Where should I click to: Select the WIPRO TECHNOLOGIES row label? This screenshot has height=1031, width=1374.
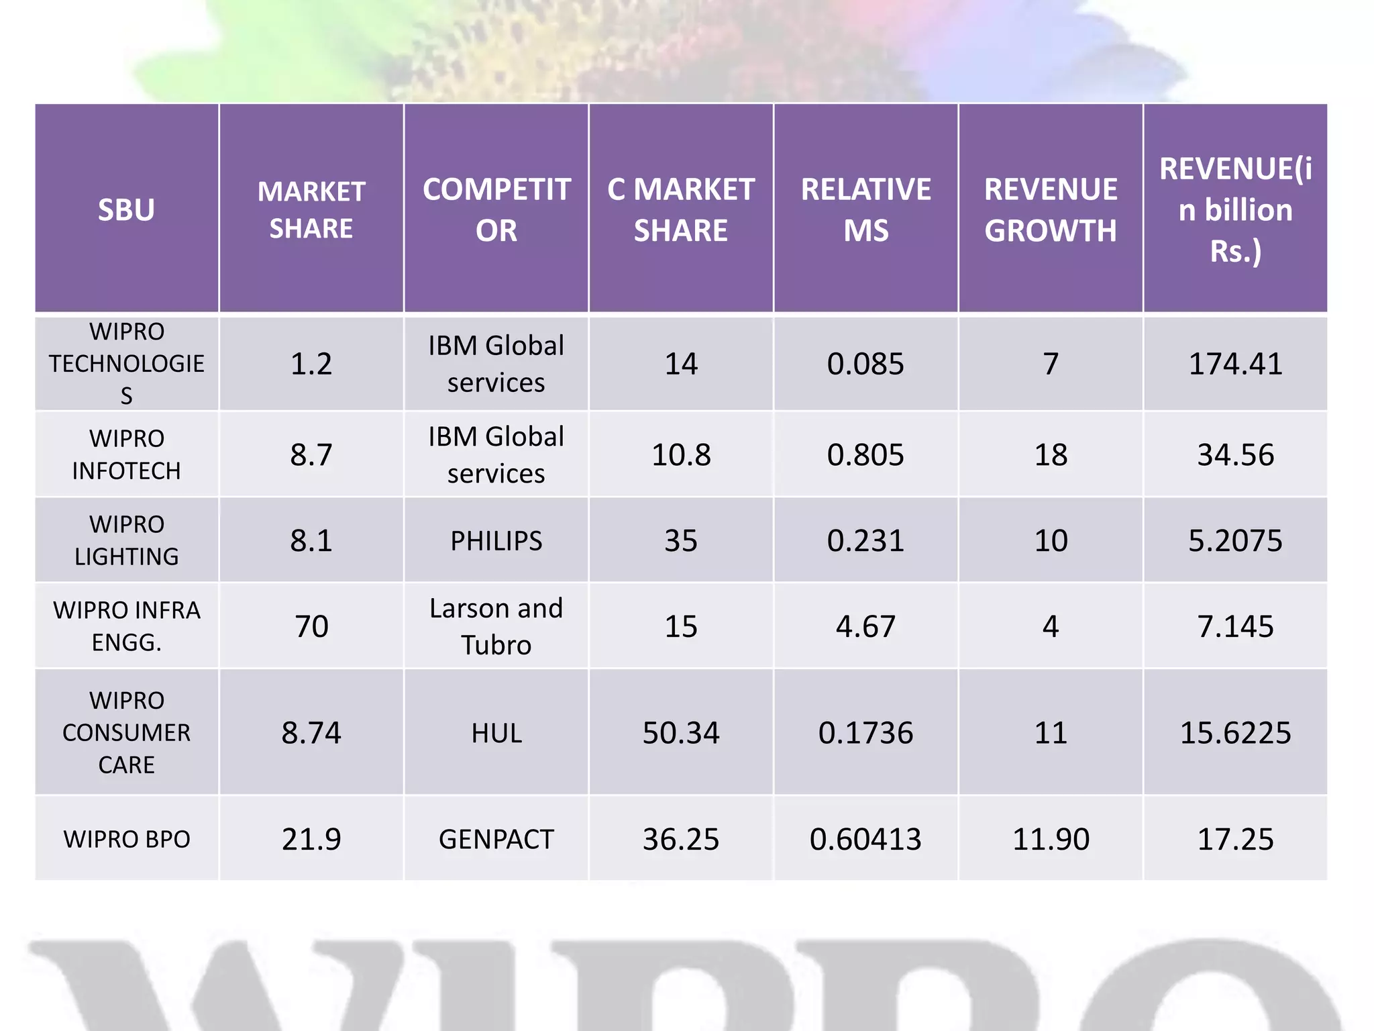[x=127, y=363]
